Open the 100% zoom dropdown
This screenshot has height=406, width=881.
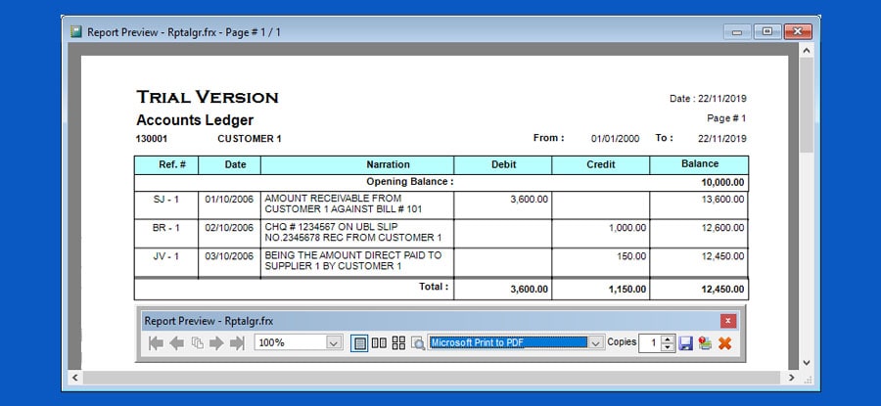point(334,342)
